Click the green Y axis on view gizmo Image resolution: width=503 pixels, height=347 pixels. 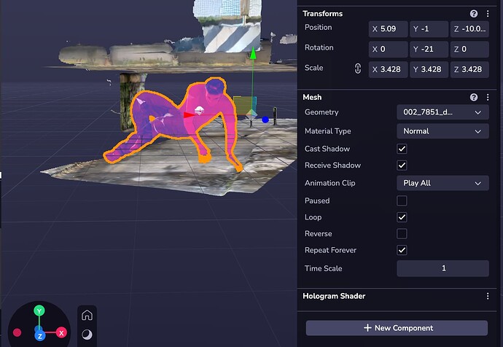(39, 311)
